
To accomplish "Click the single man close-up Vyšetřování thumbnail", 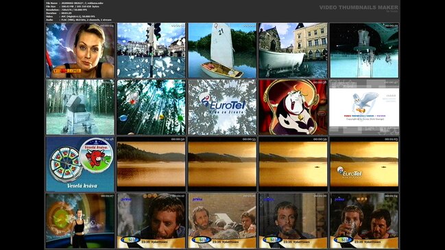I will click(x=151, y=221).
